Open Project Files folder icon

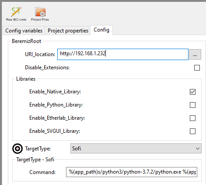pos(40,12)
